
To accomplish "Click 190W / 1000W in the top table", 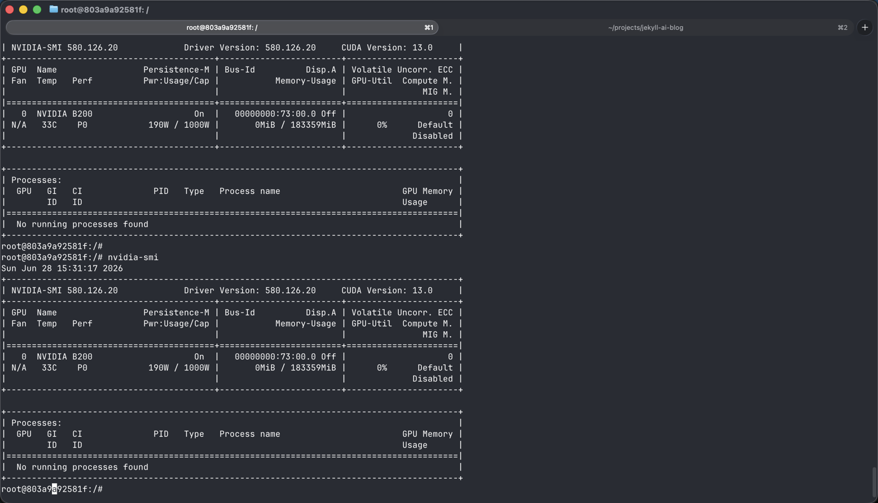I will [179, 125].
